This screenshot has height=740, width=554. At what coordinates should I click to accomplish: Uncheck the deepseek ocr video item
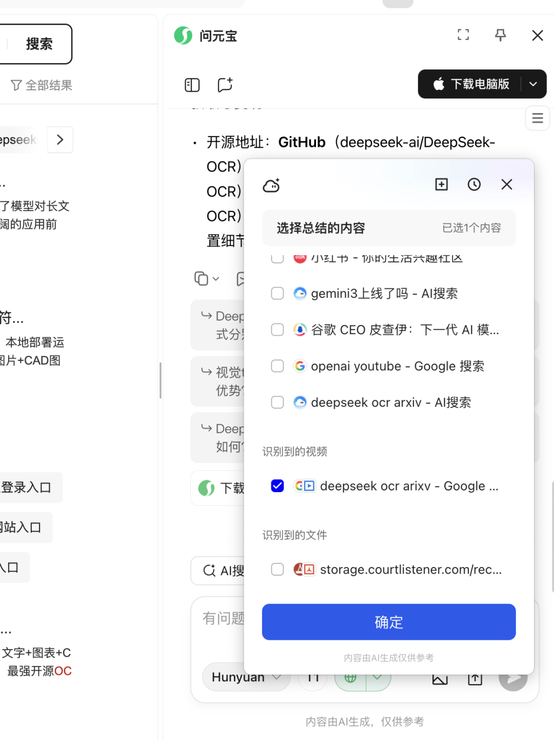tap(277, 486)
